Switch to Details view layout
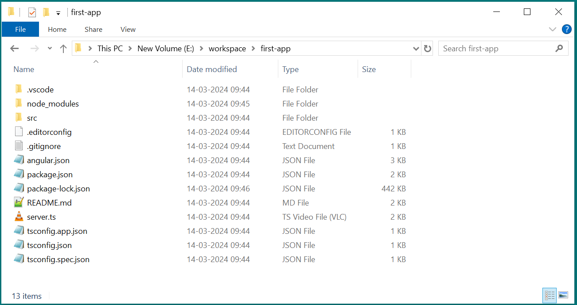Viewport: 577px width, 305px height. click(x=550, y=295)
